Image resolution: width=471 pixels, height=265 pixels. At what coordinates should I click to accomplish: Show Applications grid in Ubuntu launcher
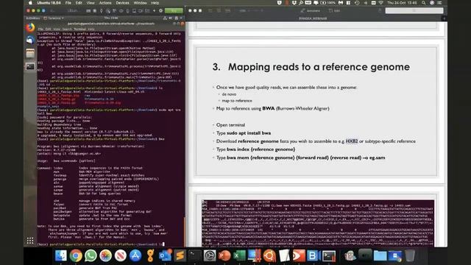point(30,241)
